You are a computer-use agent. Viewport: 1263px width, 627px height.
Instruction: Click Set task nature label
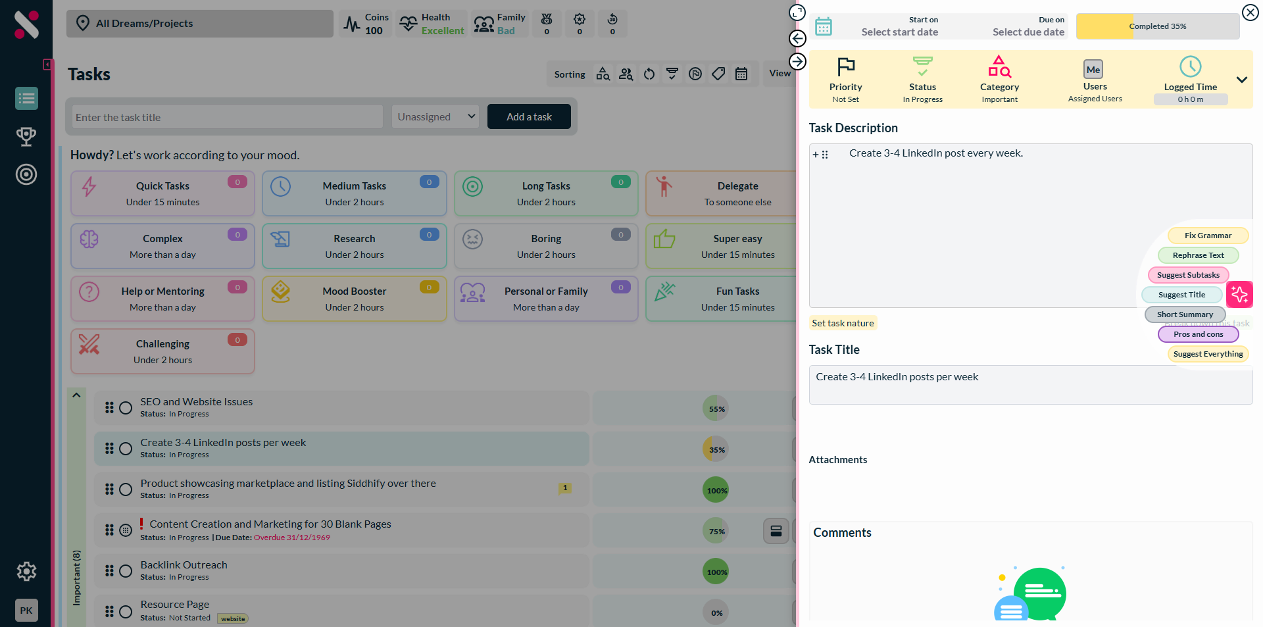coord(843,323)
